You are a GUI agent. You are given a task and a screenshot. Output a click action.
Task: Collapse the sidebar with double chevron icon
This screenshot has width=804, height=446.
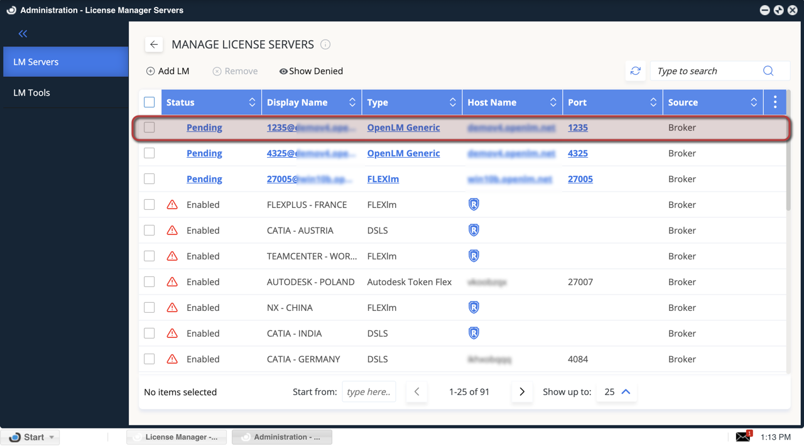tap(23, 34)
